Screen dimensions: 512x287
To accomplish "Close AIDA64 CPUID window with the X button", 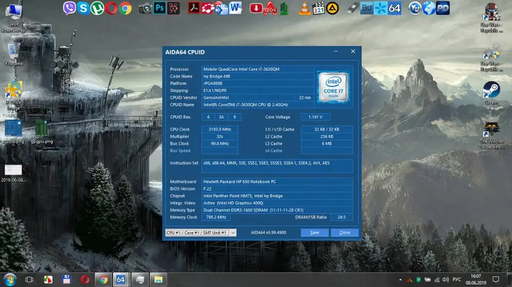I will (x=353, y=52).
